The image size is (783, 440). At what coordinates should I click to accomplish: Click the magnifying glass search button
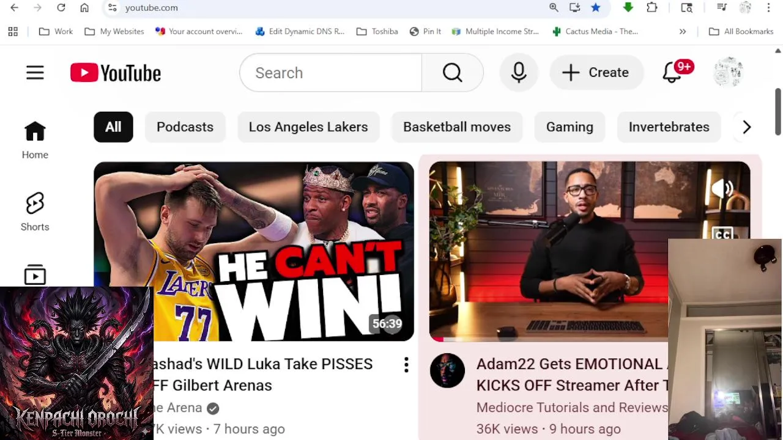pyautogui.click(x=453, y=73)
